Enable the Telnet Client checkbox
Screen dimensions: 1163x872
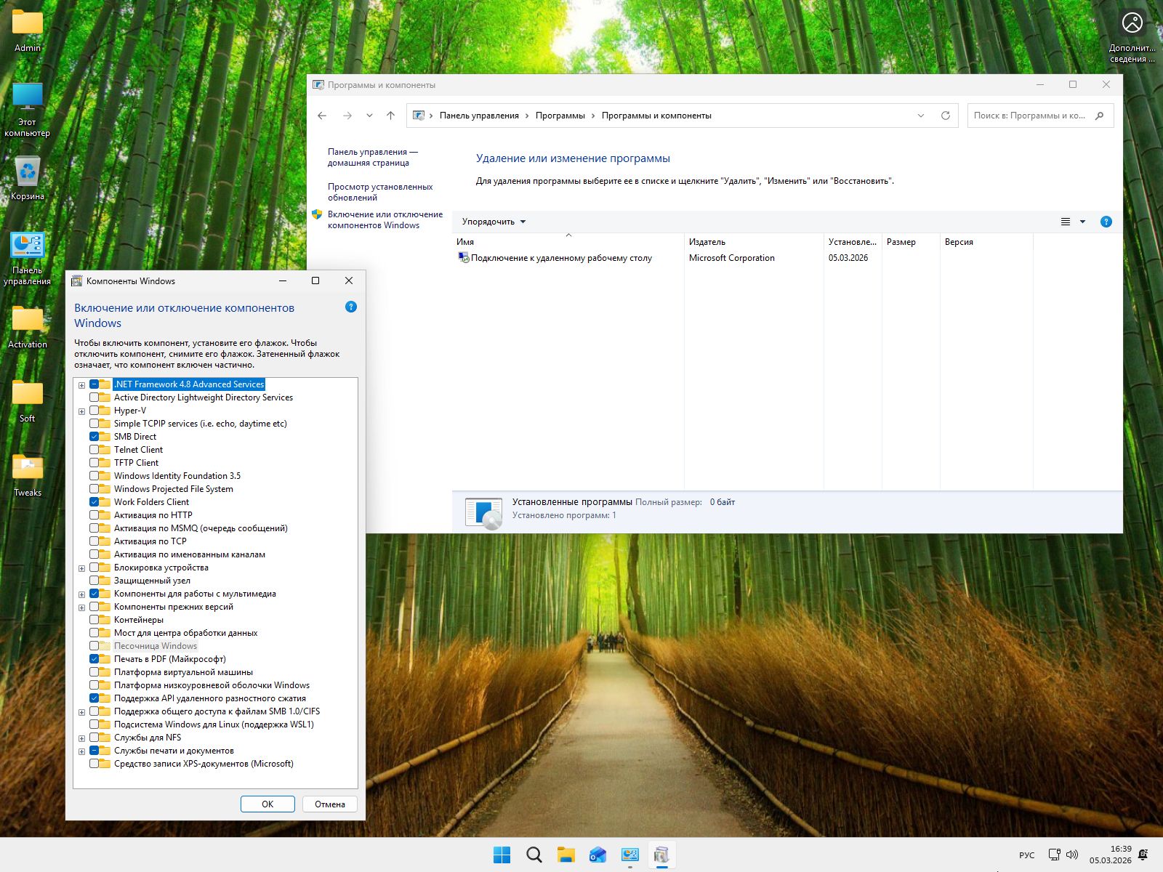94,450
